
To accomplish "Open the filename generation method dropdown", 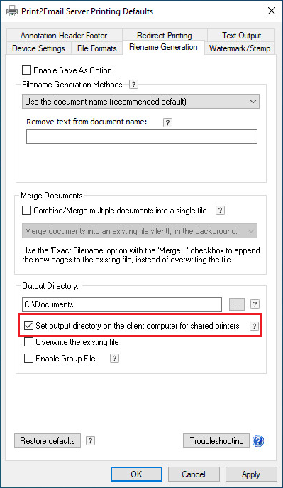I will pos(140,102).
